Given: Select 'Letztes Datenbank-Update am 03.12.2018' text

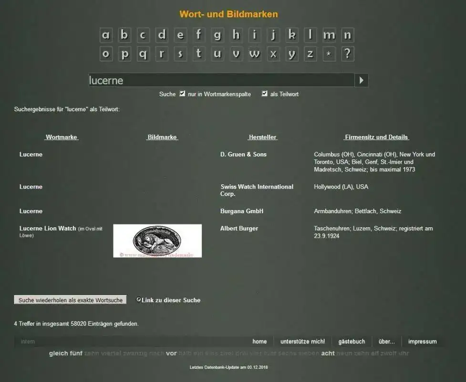Looking at the screenshot, I should coord(228,367).
